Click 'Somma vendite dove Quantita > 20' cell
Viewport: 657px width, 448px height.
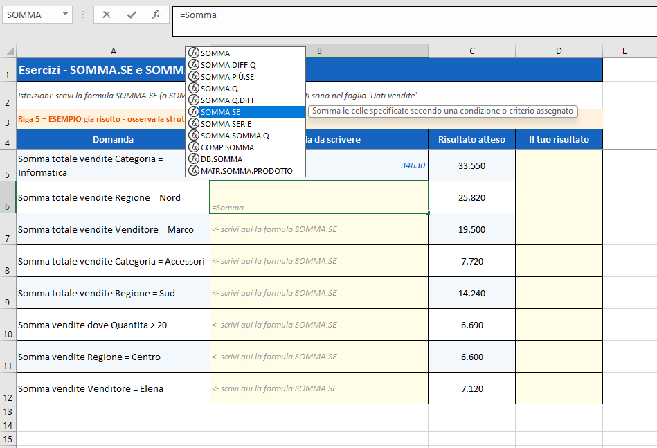[x=113, y=325]
